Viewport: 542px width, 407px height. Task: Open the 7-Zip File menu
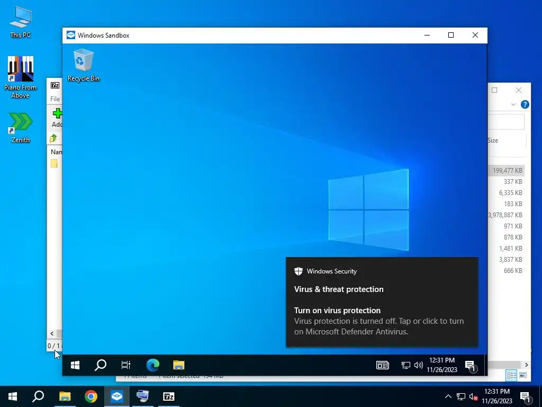pos(55,99)
